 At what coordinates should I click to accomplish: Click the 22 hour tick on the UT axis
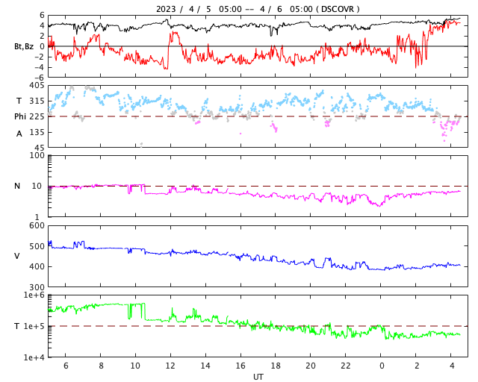coord(346,366)
